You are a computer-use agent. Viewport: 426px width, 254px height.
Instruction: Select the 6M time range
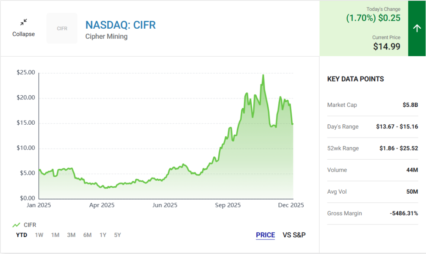pyautogui.click(x=87, y=235)
